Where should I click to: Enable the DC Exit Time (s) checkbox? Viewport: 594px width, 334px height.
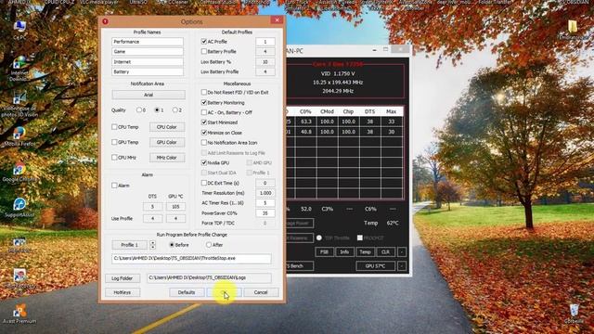[x=204, y=183]
